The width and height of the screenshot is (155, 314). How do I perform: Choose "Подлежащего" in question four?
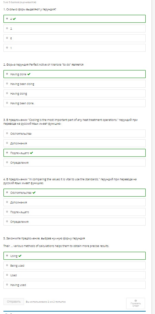click(75, 212)
